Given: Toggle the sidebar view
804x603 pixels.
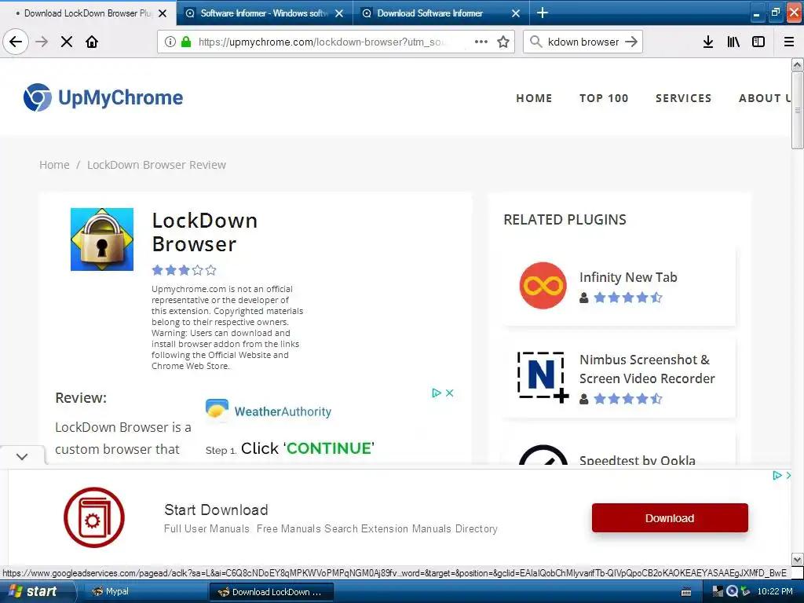Looking at the screenshot, I should 758,42.
